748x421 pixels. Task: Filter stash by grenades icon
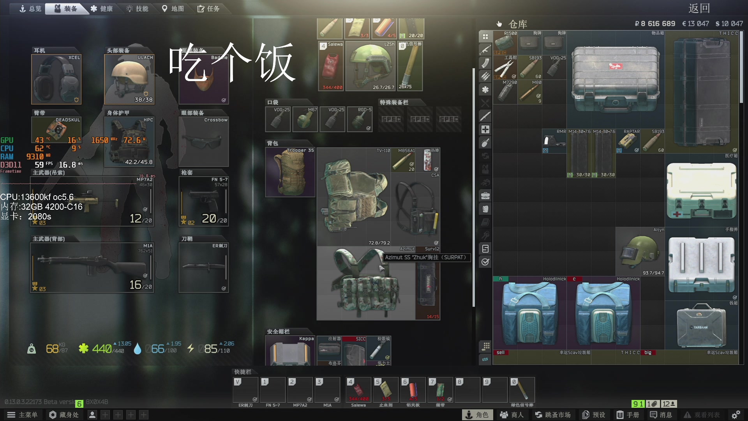click(485, 143)
